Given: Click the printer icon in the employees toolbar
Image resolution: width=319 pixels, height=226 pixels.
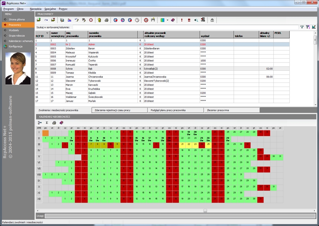Looking at the screenshot, I should pos(106,20).
